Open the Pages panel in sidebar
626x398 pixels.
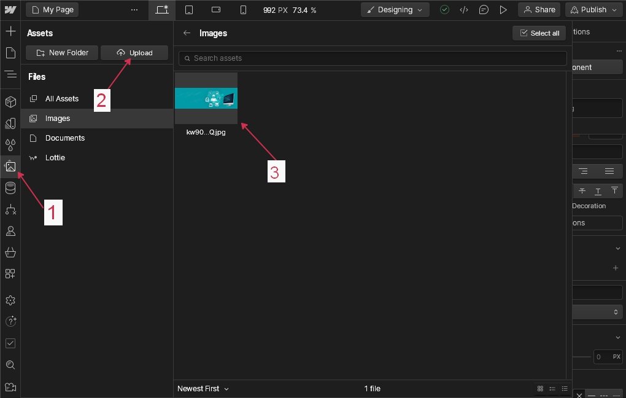(x=10, y=53)
